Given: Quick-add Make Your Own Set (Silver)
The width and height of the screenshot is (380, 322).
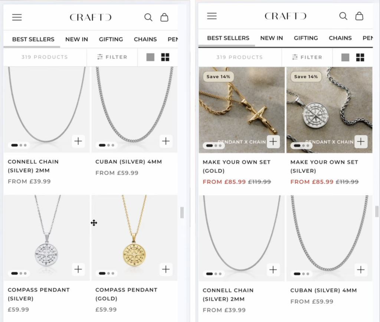Looking at the screenshot, I should pos(361,141).
